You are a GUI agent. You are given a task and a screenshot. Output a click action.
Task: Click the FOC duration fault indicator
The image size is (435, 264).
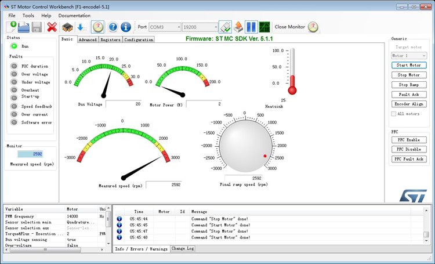click(x=14, y=66)
